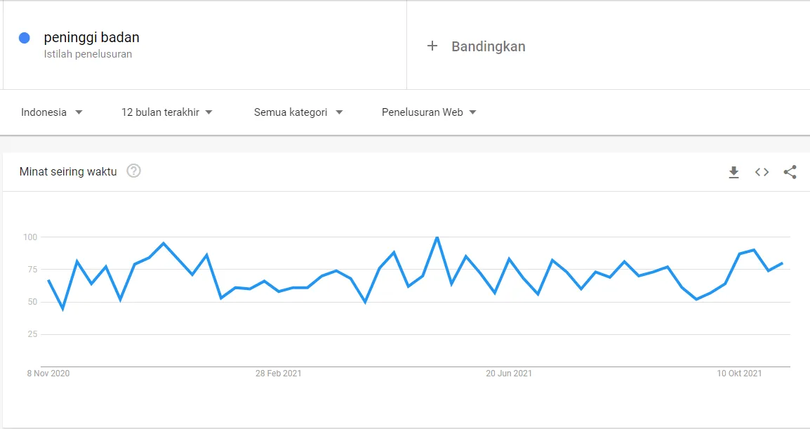Open the help tooltip beside 'Minat seiring waktu'
This screenshot has height=429, width=810.
coord(133,171)
